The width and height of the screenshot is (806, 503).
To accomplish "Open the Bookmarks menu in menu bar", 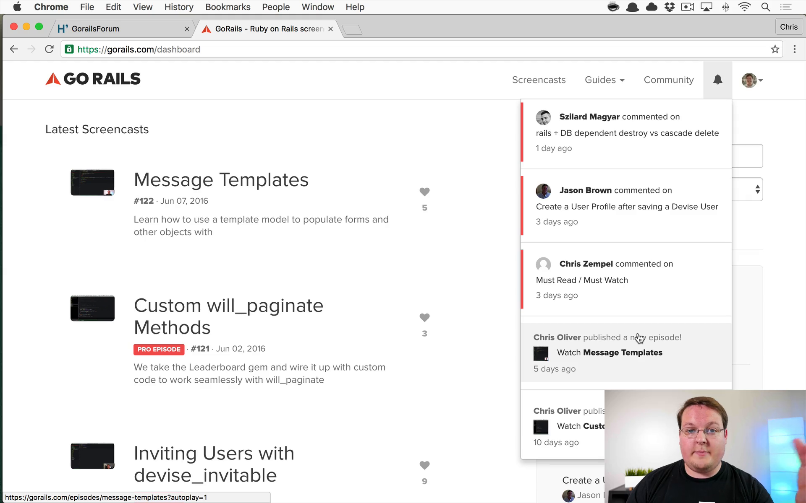I will click(x=228, y=7).
